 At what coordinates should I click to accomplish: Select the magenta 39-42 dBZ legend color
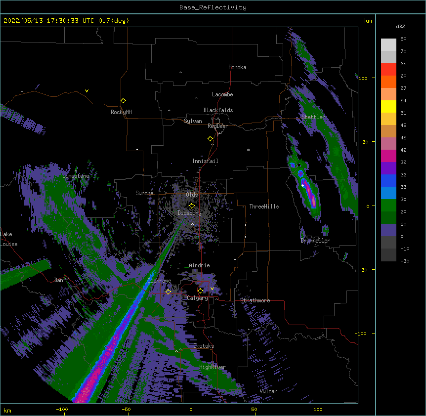388,156
